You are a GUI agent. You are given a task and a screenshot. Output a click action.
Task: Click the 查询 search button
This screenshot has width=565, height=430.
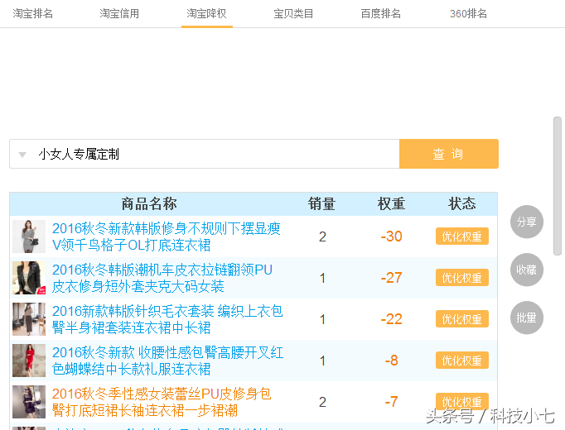point(449,154)
